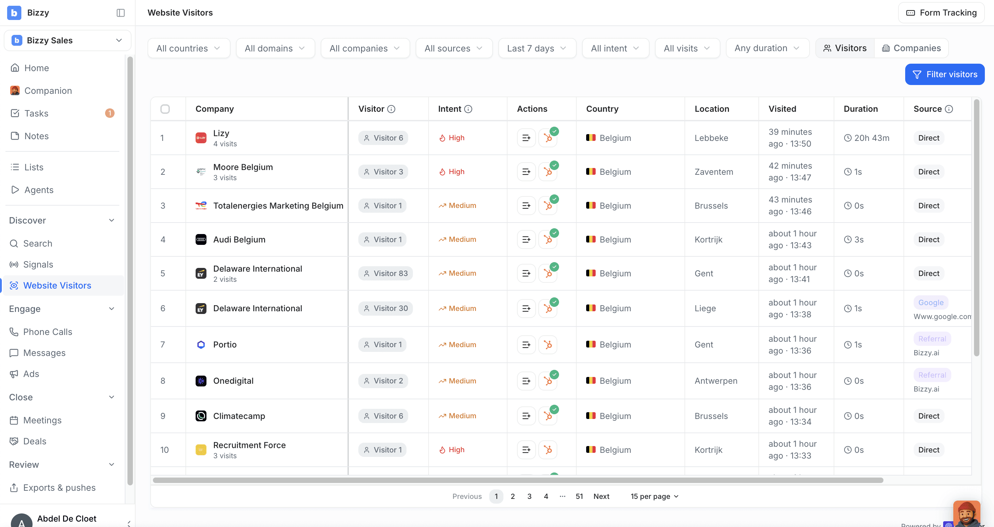Viewport: 994px width, 527px height.
Task: Show Intent column info tooltip icon
Action: click(468, 109)
